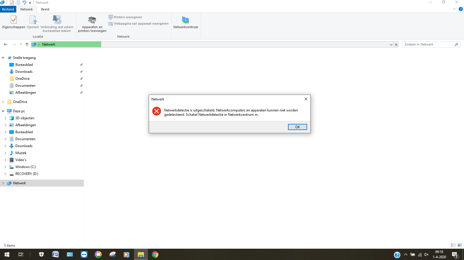This screenshot has width=464, height=260.
Task: Click the search magnifier icon
Action: click(456, 44)
